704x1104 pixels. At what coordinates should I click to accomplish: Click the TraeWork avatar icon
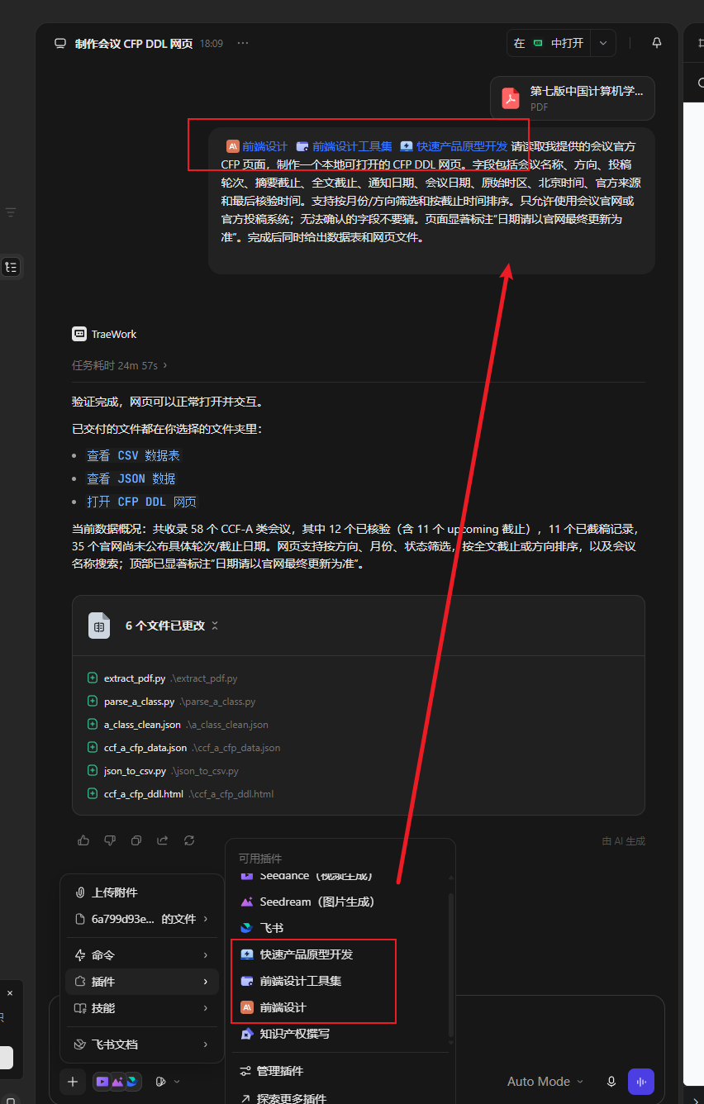click(x=79, y=334)
